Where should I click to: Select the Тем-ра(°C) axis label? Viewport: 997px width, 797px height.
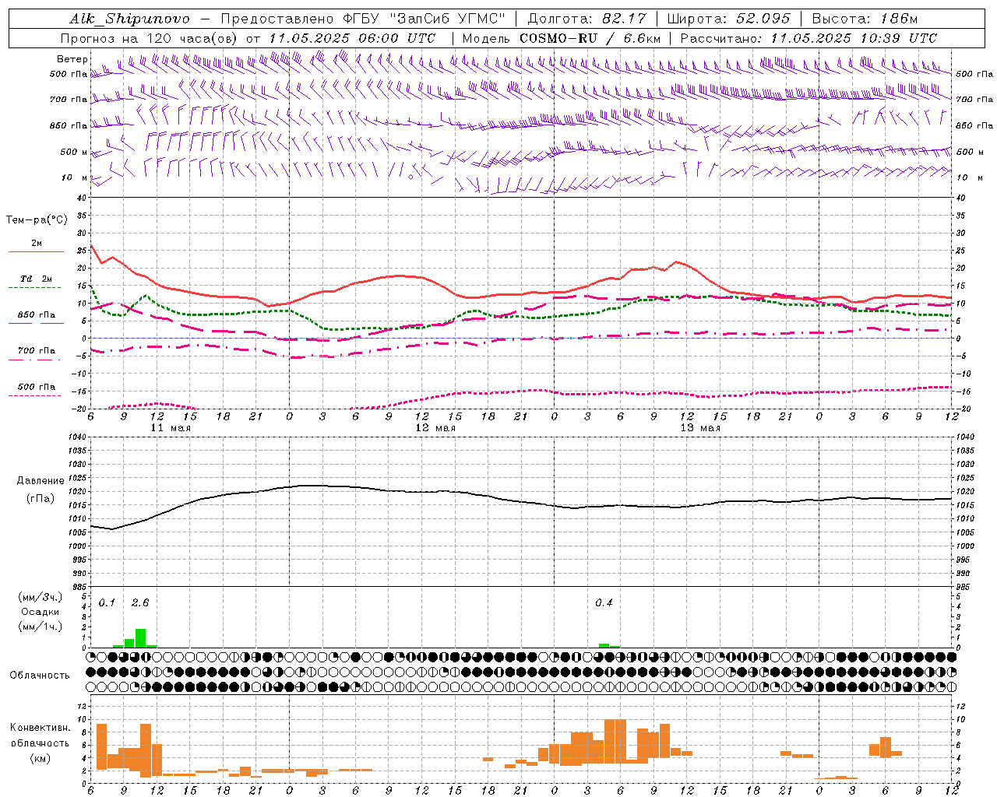(37, 219)
